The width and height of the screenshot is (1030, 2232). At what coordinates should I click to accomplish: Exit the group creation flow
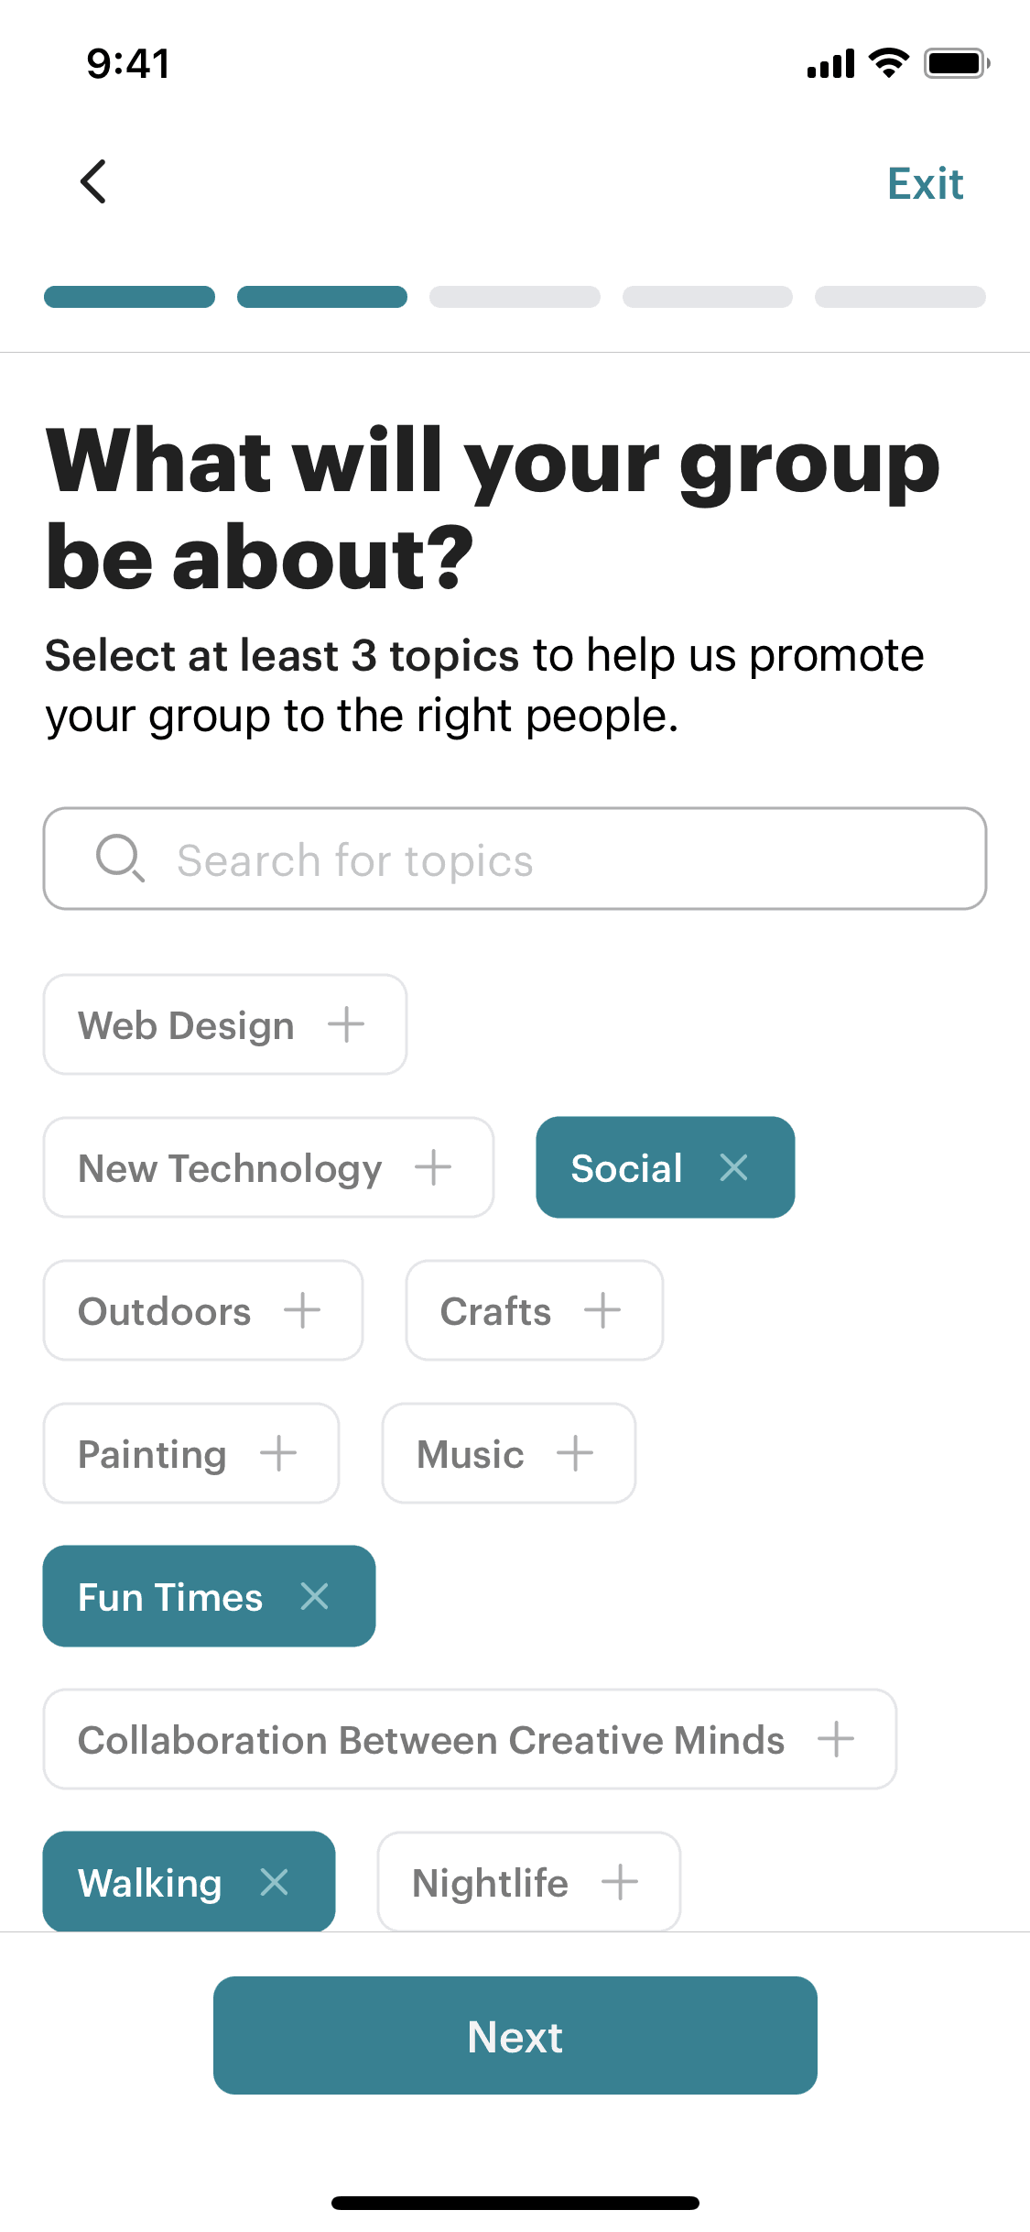(925, 183)
